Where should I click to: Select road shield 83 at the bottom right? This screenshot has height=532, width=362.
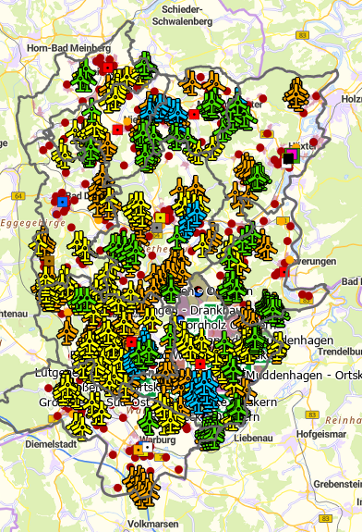point(325,518)
